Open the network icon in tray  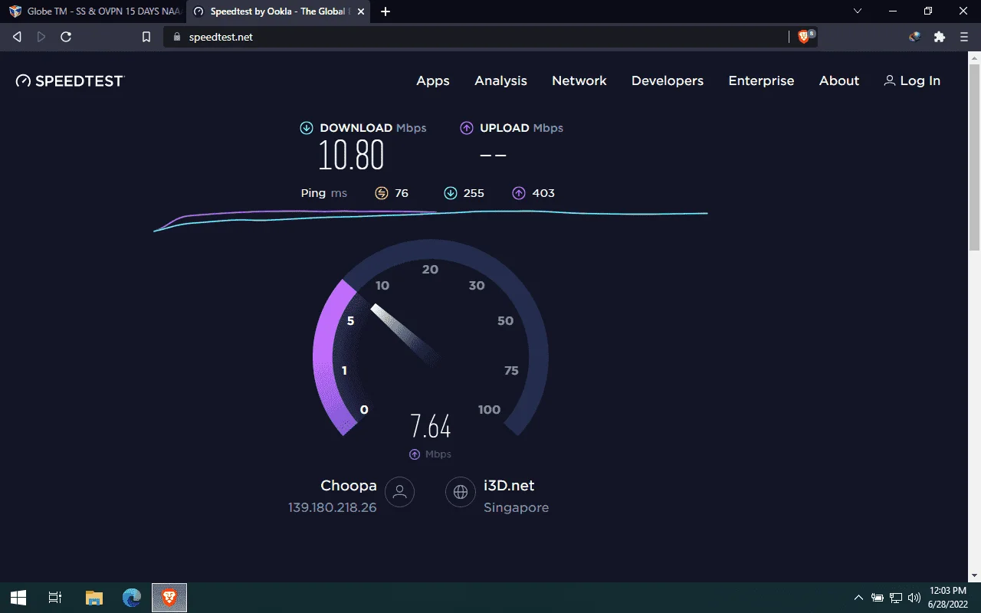coord(895,598)
